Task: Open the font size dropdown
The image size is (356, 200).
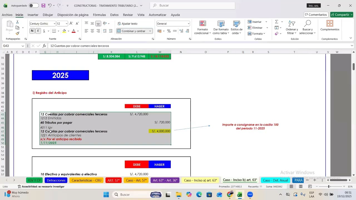Action: [x=66, y=24]
